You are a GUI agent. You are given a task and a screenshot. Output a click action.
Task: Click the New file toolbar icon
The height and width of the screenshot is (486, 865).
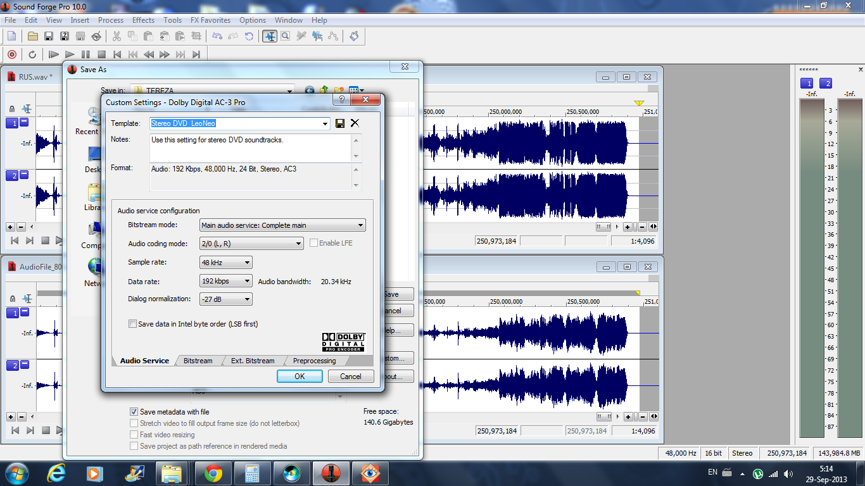click(11, 36)
